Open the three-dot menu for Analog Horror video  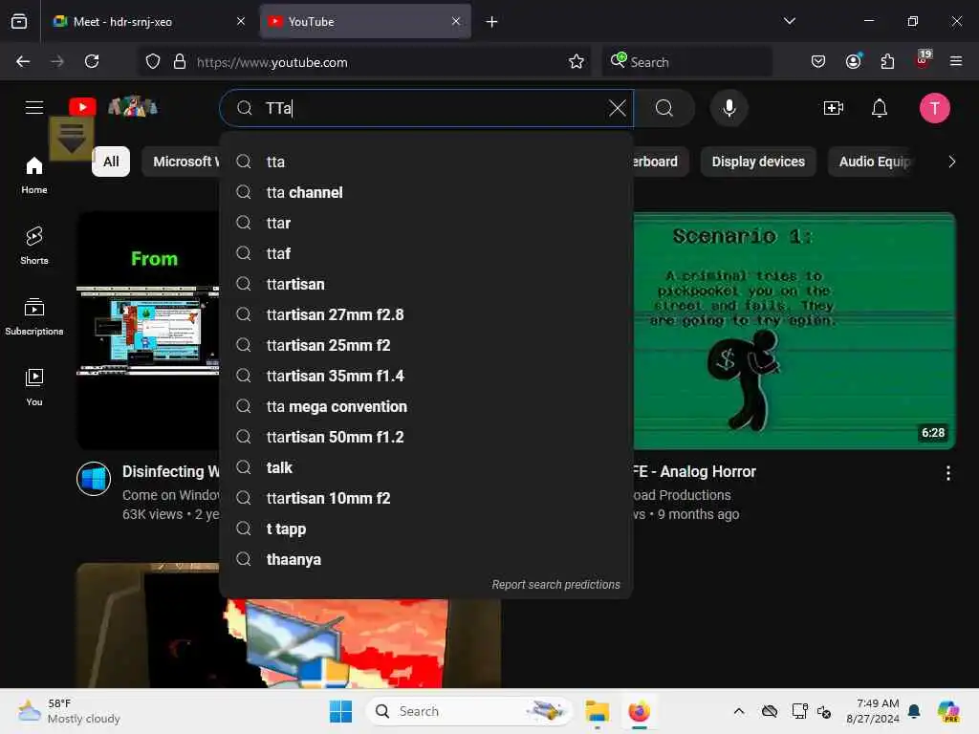(947, 473)
